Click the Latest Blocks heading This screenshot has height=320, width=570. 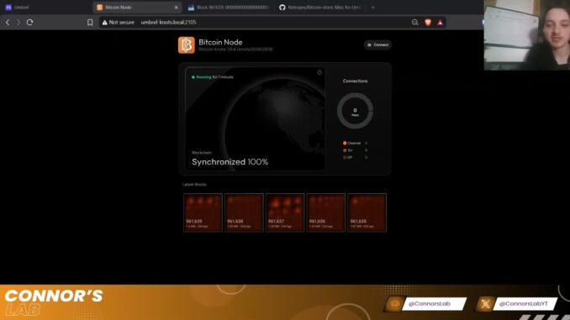pos(194,185)
